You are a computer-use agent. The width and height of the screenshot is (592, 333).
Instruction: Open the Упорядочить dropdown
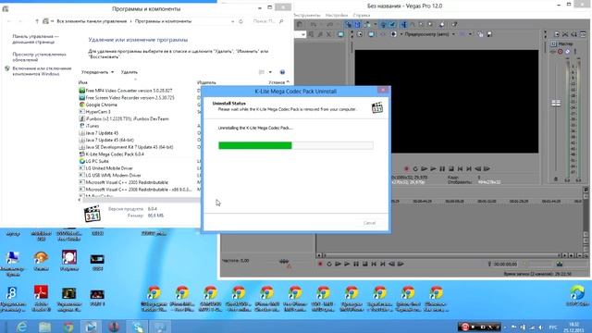97,72
